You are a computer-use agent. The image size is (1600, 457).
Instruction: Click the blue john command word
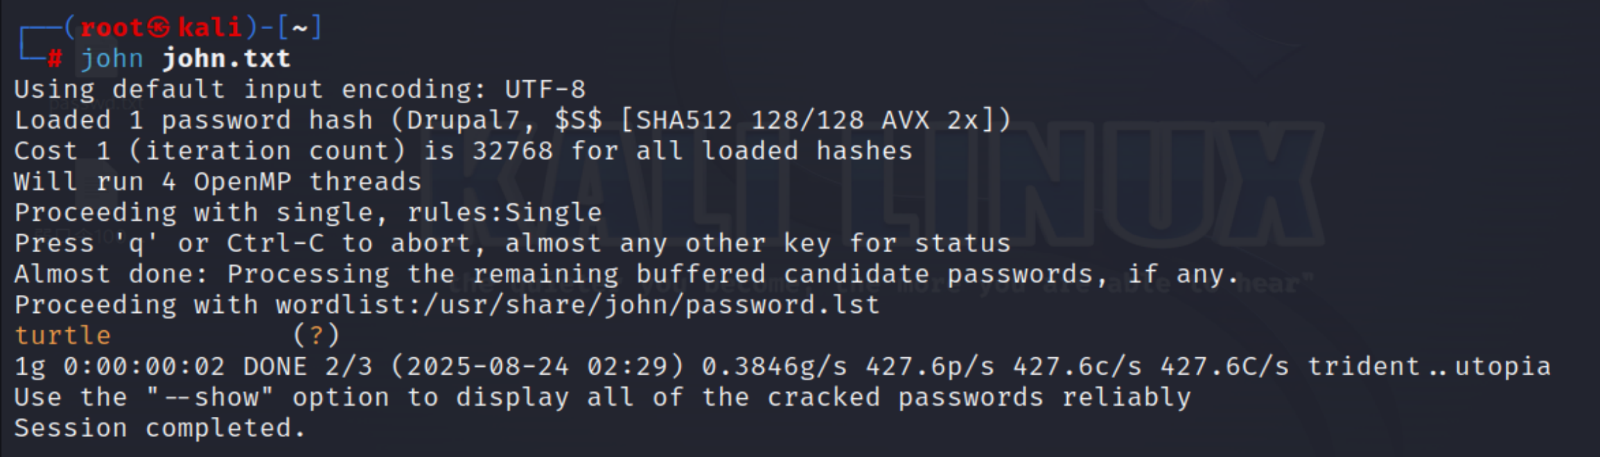pyautogui.click(x=112, y=59)
